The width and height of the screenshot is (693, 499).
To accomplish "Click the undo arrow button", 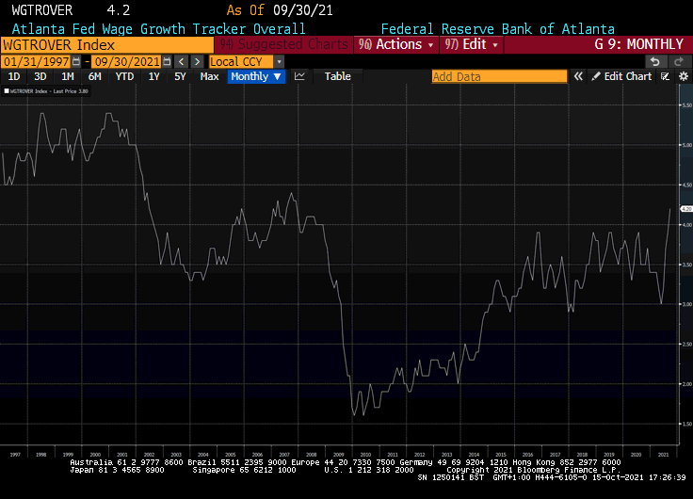I will coord(654,61).
